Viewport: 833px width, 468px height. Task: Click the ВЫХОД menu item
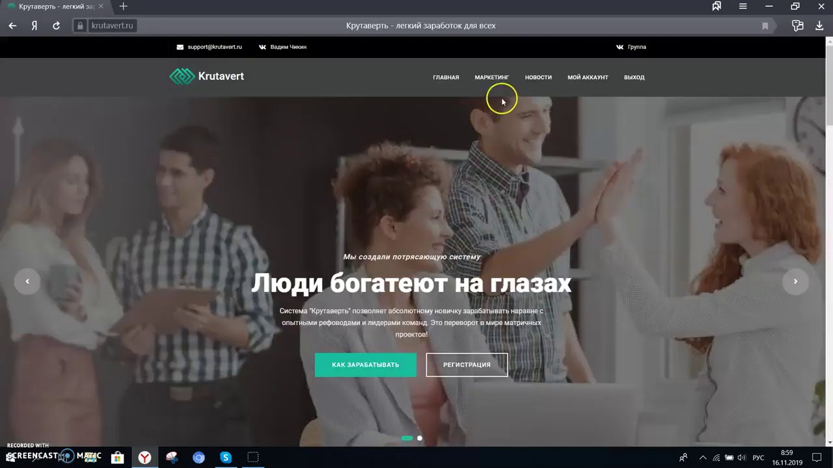click(634, 77)
